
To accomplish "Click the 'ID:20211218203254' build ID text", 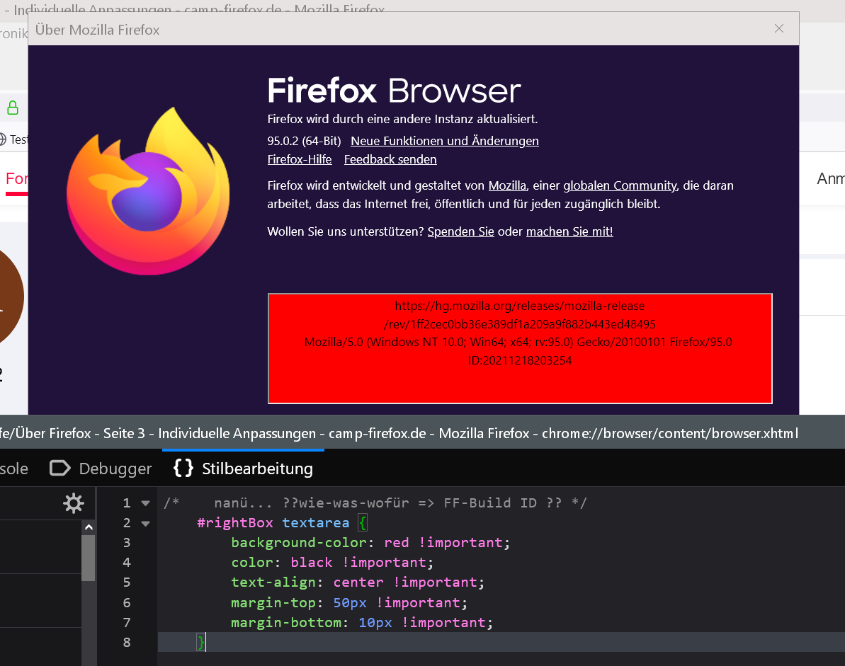I will (519, 361).
